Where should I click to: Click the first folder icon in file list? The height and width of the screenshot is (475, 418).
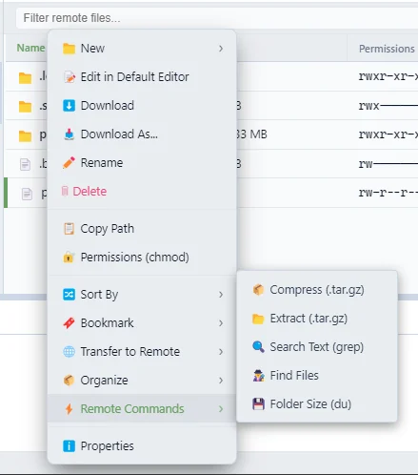[x=25, y=78]
